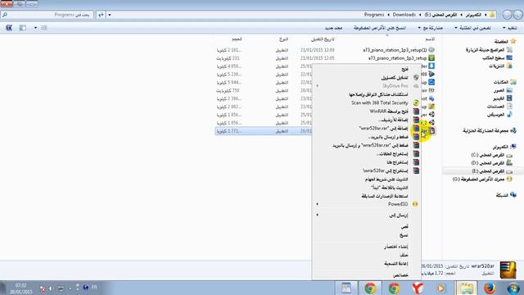Open the view options dropdown arrow
Image resolution: width=524 pixels, height=295 pixels.
pos(35,28)
